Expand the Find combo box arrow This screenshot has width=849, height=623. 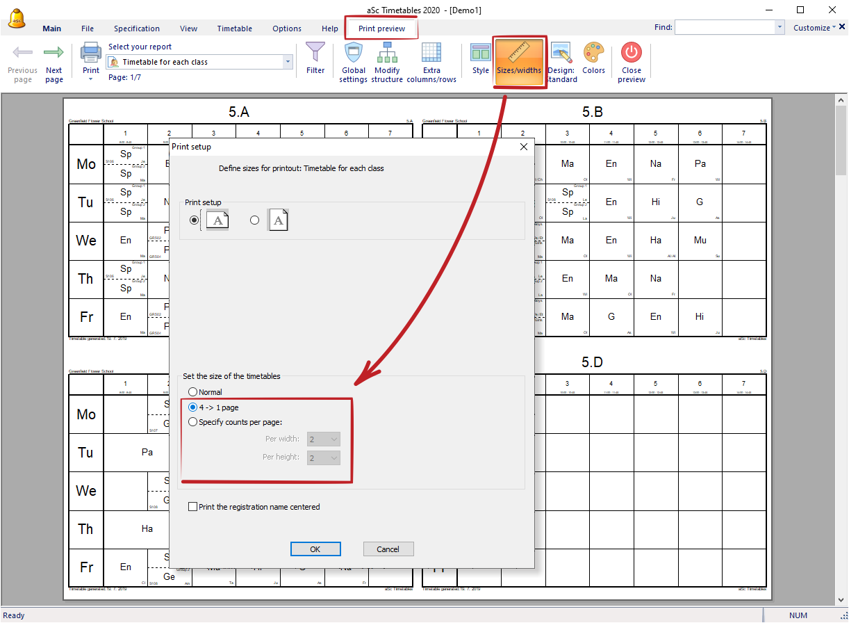(x=780, y=27)
